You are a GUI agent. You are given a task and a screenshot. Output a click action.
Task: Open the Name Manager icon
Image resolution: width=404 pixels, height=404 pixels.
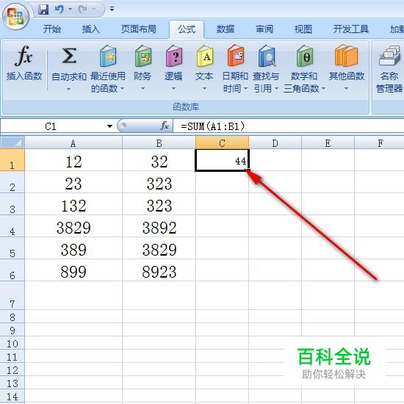389,56
